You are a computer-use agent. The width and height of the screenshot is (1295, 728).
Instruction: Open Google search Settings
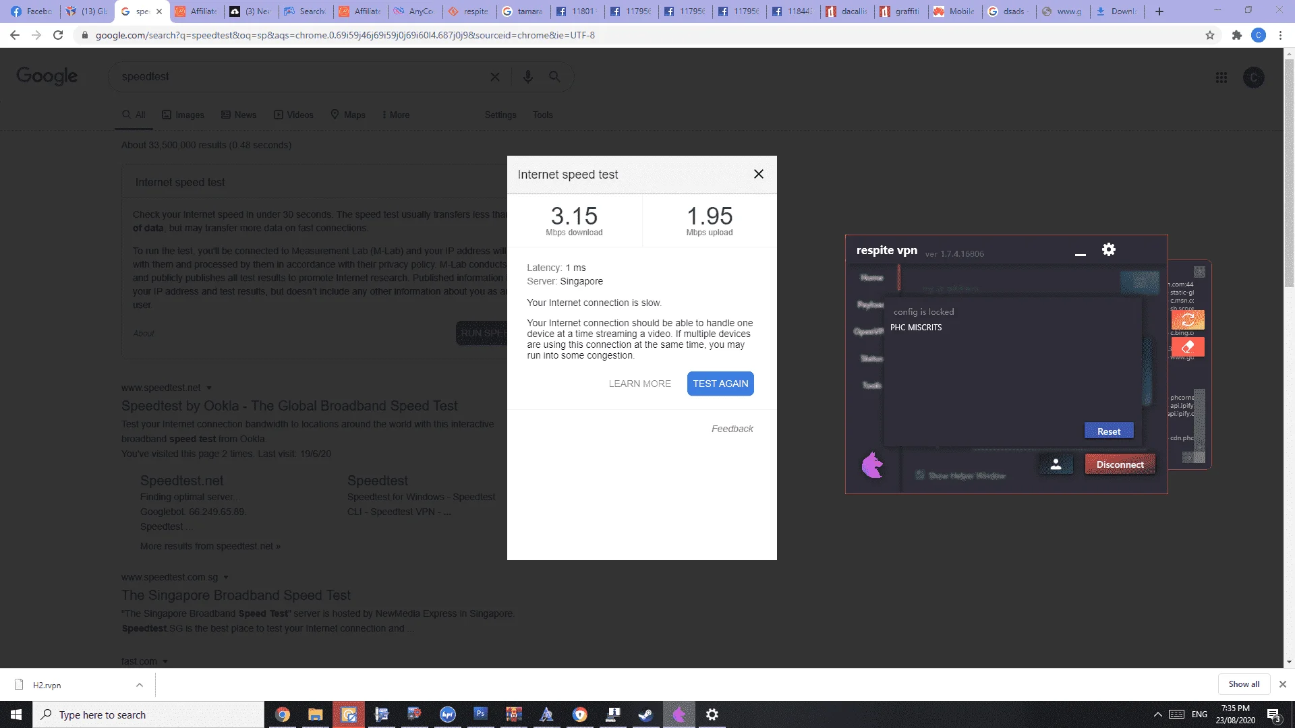click(x=500, y=115)
